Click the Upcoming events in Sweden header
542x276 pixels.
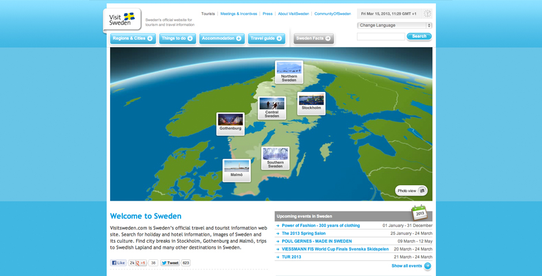coord(304,216)
